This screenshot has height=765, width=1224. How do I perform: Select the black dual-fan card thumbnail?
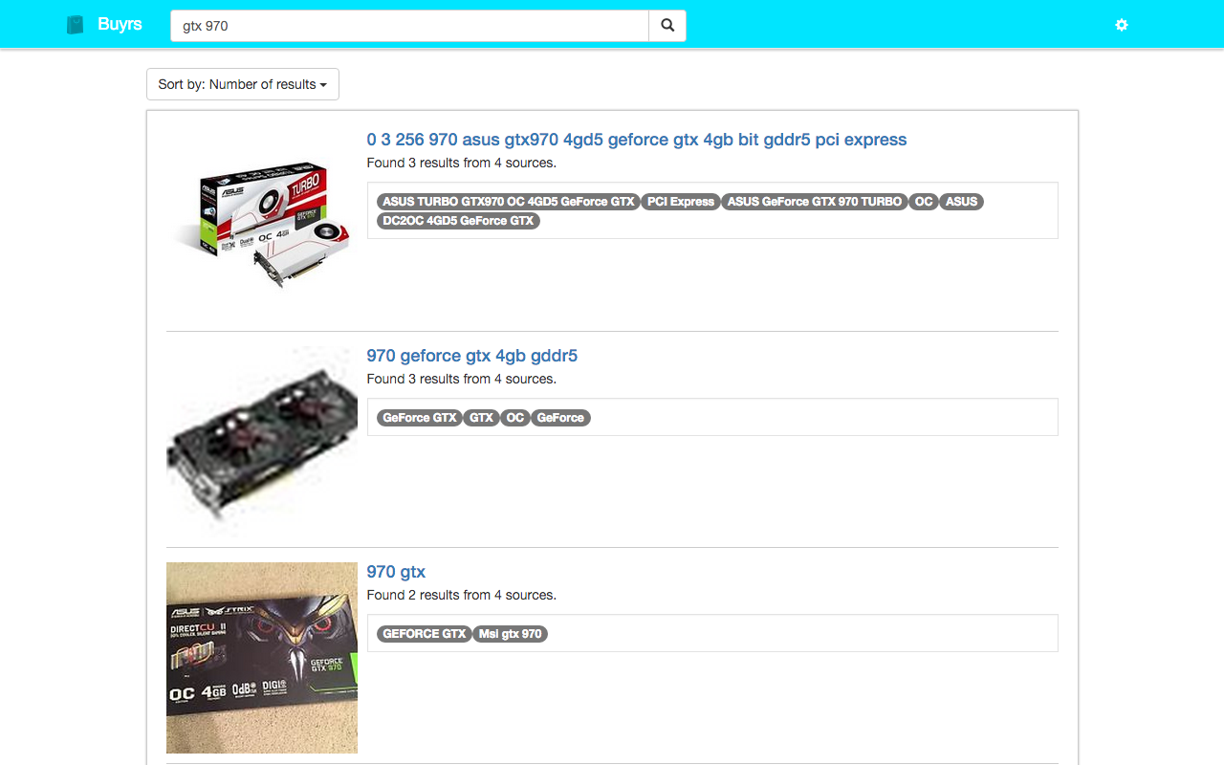click(262, 442)
